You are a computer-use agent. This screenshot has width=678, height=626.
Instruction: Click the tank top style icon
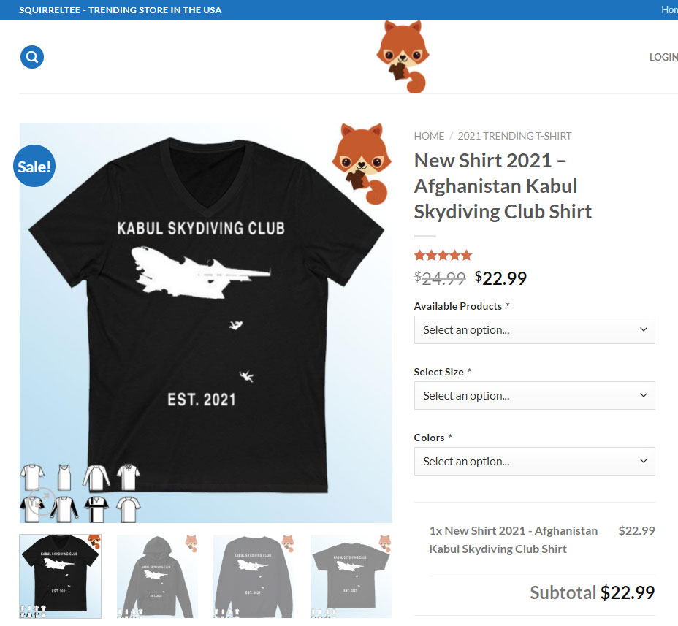[x=65, y=477]
